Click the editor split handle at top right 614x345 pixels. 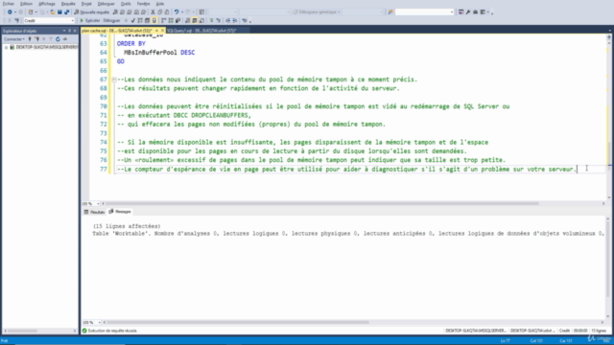(609, 37)
